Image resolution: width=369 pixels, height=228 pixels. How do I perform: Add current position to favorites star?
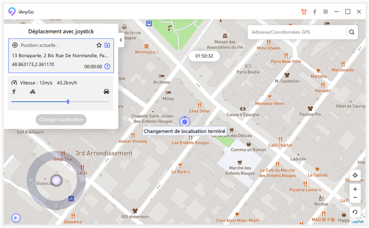99,45
